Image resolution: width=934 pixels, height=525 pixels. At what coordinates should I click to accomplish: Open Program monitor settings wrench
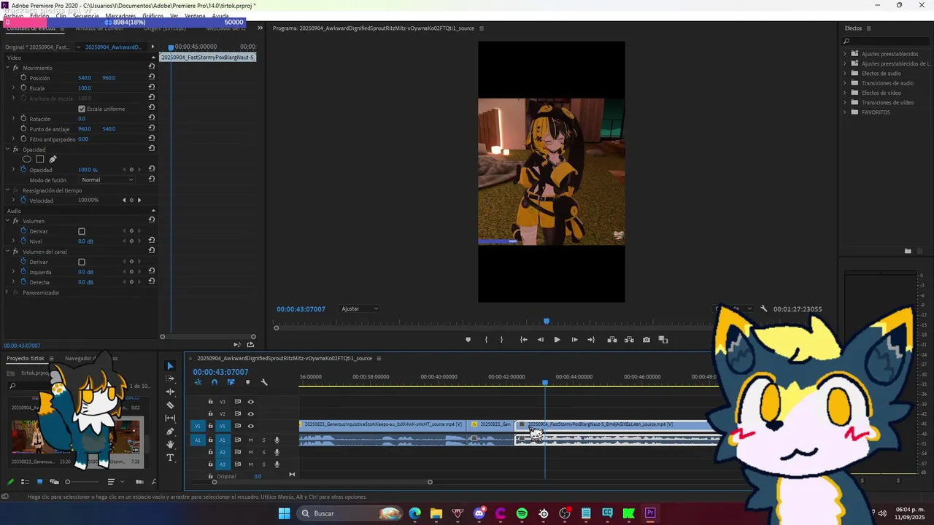tap(764, 308)
